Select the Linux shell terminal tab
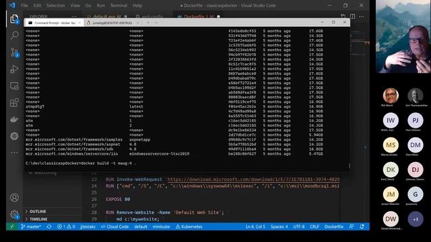This screenshot has width=431, height=242. 112,23
